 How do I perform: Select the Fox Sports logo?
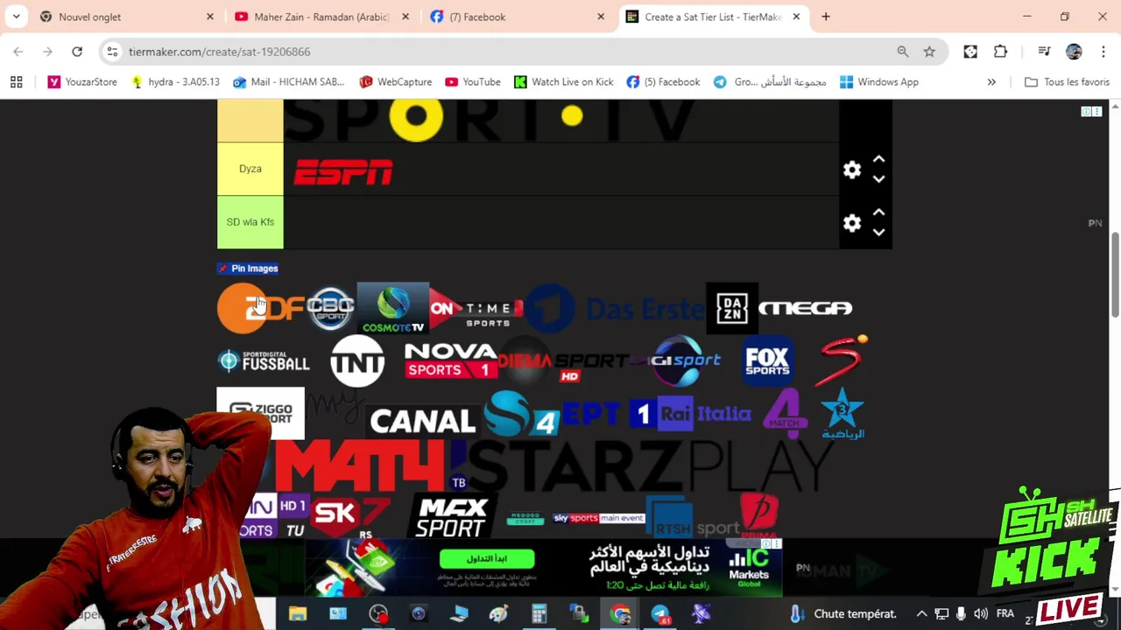point(767,360)
